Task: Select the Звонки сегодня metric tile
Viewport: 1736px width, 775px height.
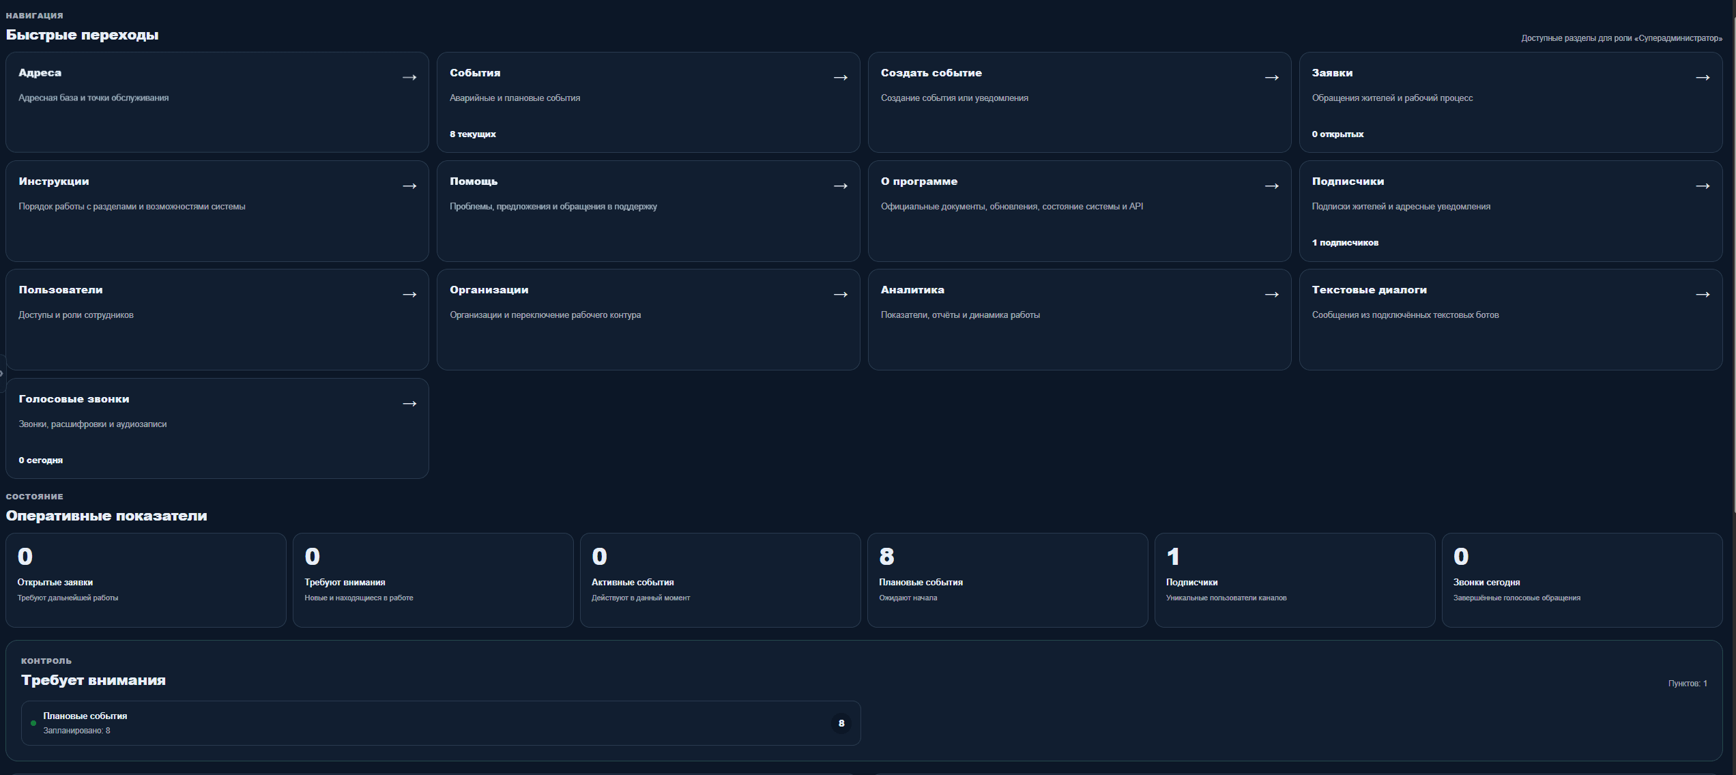Action: click(1582, 580)
